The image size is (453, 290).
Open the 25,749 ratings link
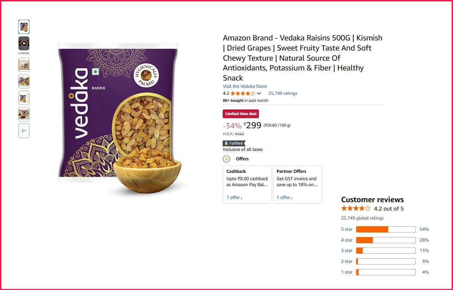283,93
